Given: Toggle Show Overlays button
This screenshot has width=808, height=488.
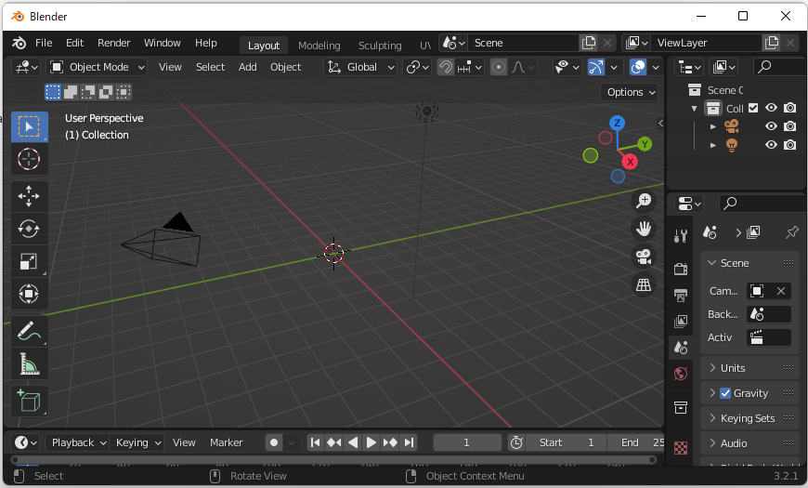Looking at the screenshot, I should [x=638, y=67].
